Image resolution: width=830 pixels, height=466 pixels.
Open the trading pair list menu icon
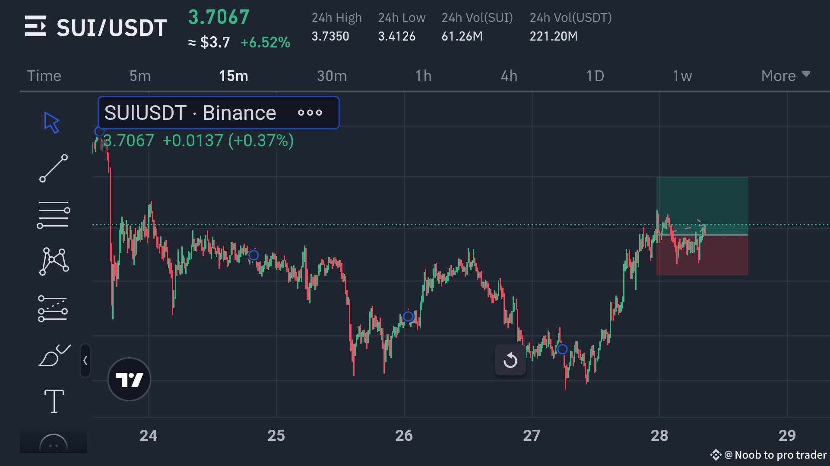click(x=35, y=26)
